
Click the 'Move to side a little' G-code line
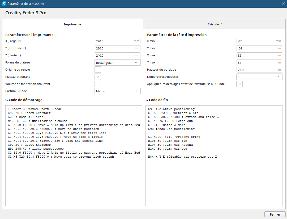[55, 137]
